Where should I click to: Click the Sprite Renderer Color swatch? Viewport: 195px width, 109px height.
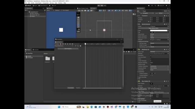(158, 31)
